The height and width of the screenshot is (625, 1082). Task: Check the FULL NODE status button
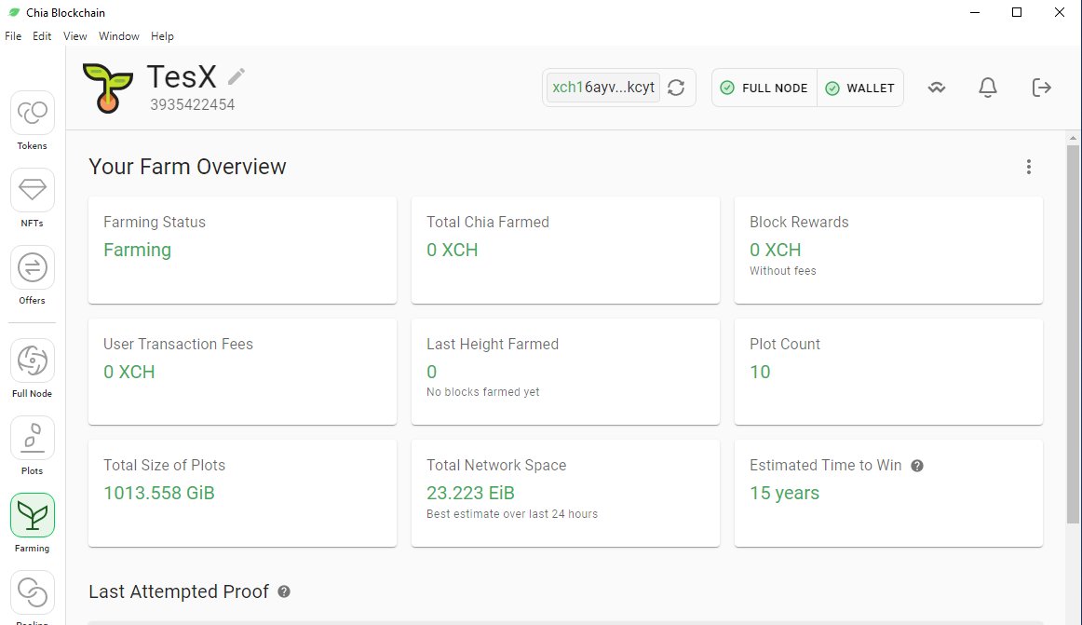click(764, 88)
